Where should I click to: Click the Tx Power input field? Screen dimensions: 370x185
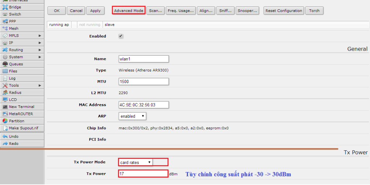click(143, 174)
